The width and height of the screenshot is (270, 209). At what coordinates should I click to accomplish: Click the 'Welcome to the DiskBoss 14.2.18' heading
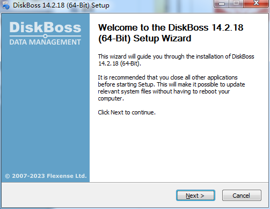click(x=171, y=33)
